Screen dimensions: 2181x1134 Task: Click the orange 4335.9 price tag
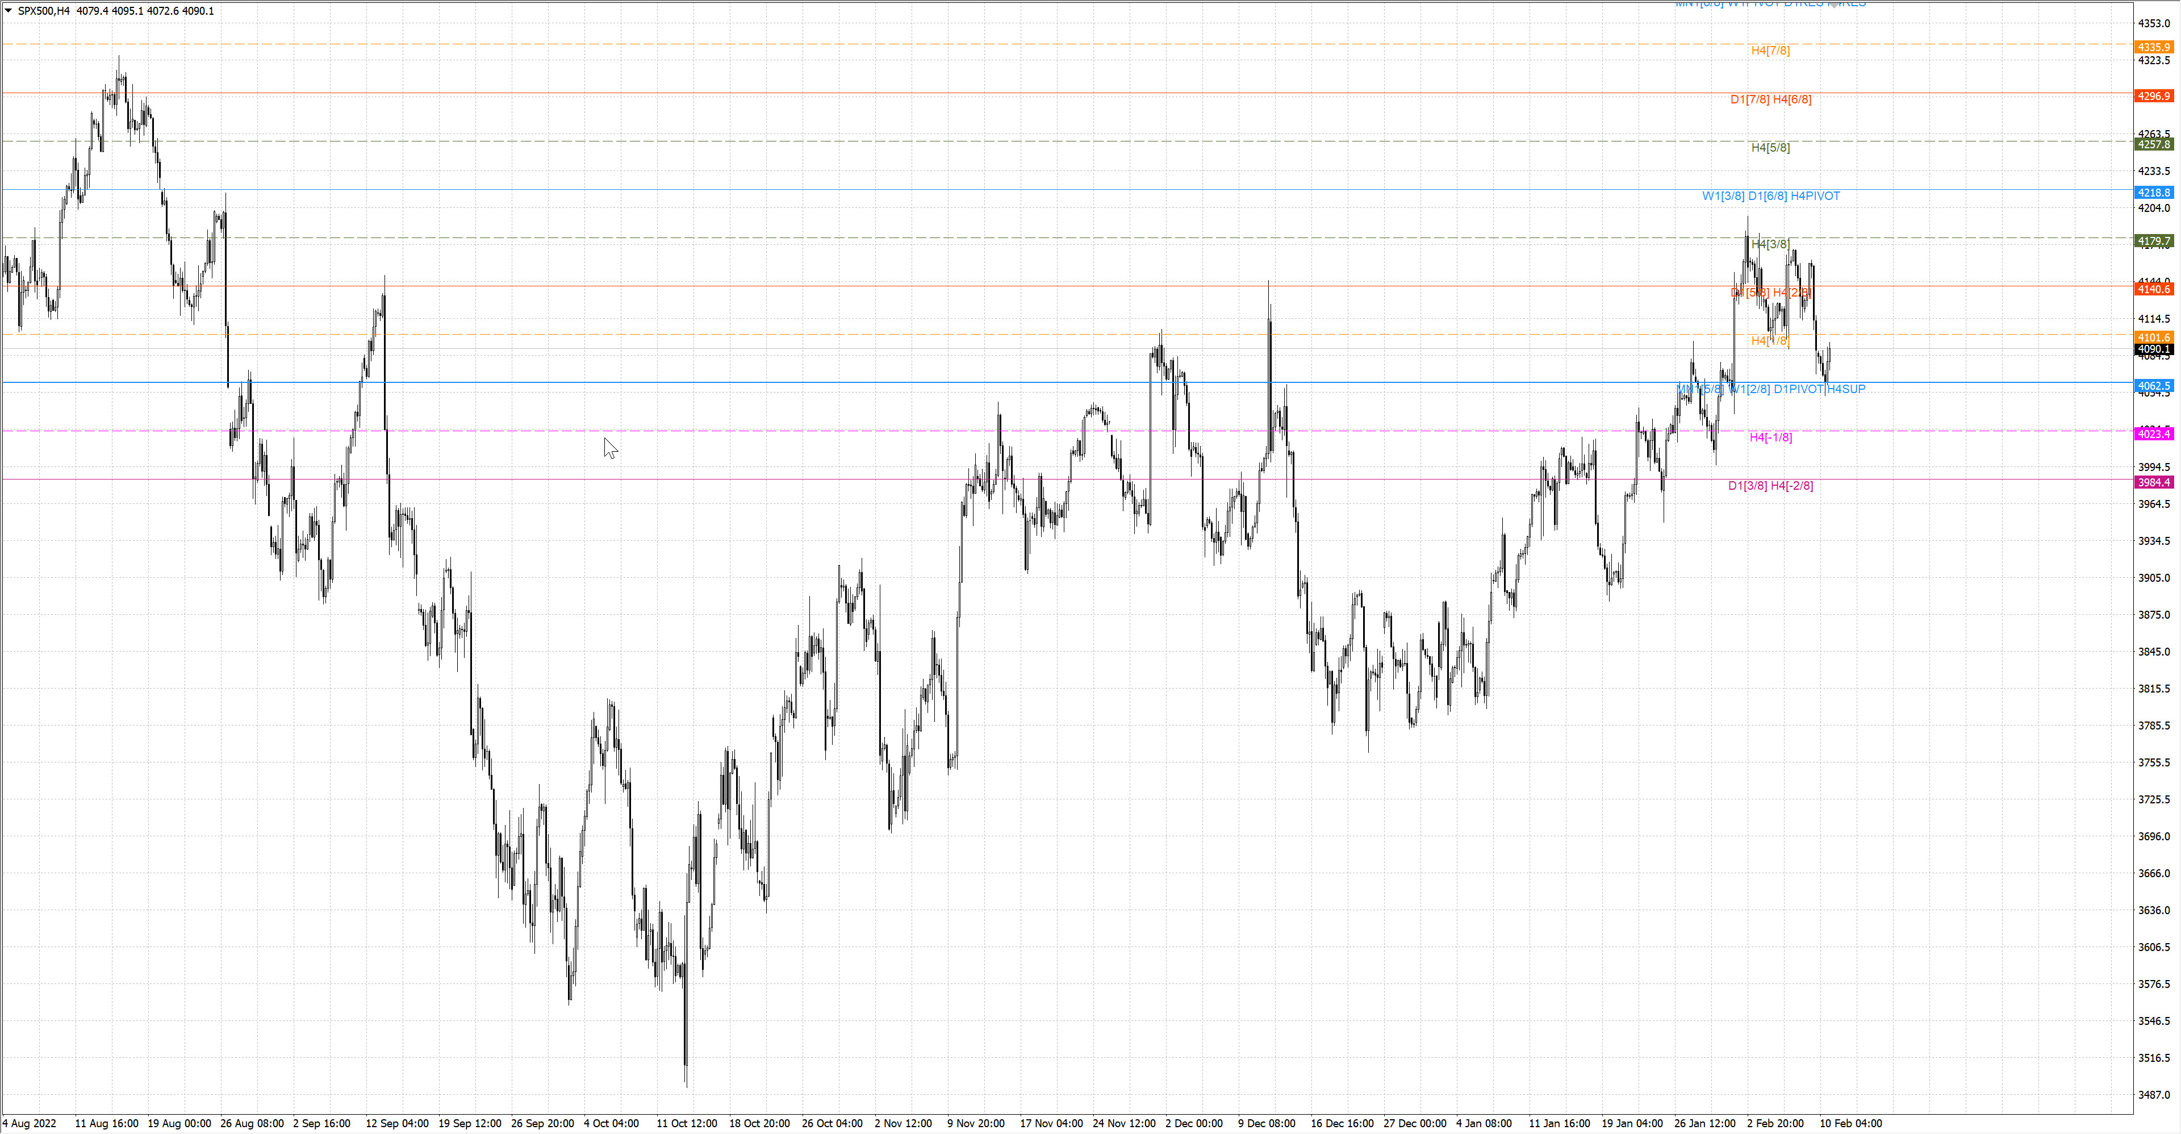pos(2153,47)
